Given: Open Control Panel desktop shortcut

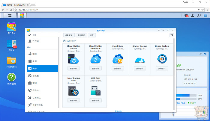Looking at the screenshot, I should click(x=11, y=45).
